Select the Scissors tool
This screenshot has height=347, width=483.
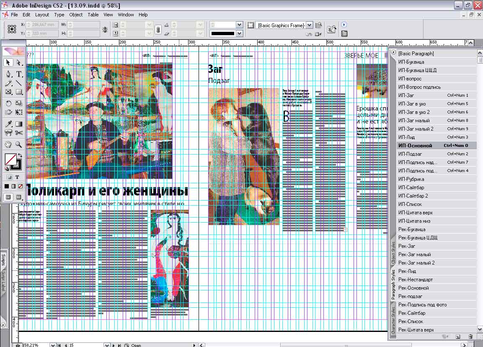tap(19, 133)
